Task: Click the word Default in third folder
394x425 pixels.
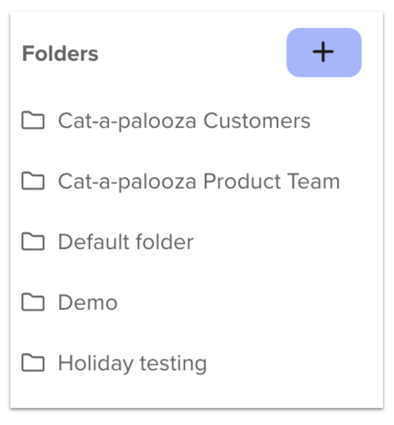Action: pos(94,241)
